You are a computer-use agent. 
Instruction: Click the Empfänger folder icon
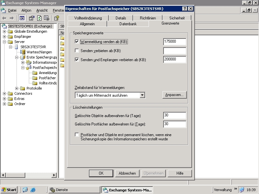[x=10, y=37]
